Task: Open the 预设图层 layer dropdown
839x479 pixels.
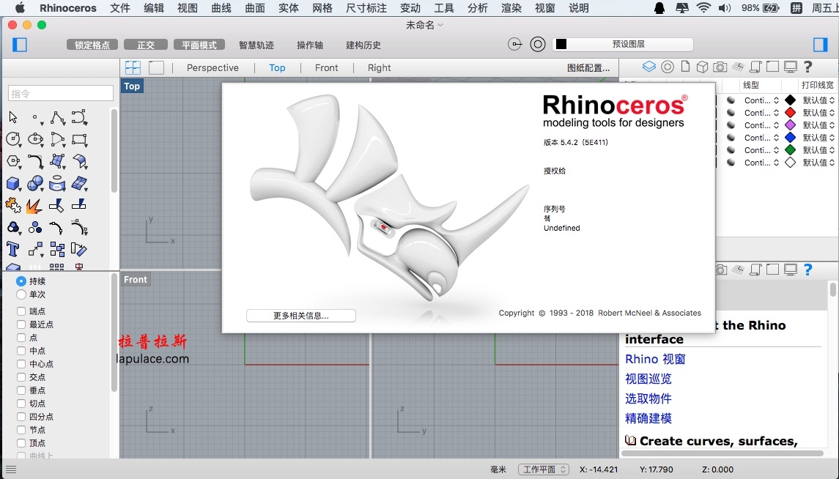Action: (623, 45)
